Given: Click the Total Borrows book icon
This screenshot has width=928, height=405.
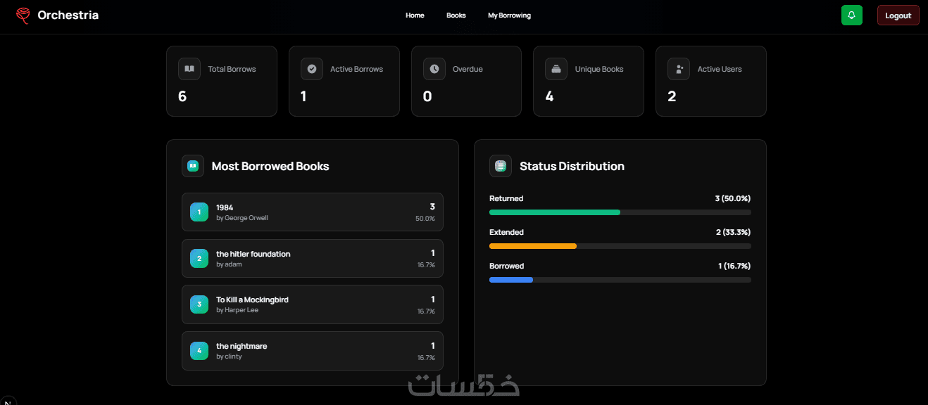Looking at the screenshot, I should click(x=189, y=69).
